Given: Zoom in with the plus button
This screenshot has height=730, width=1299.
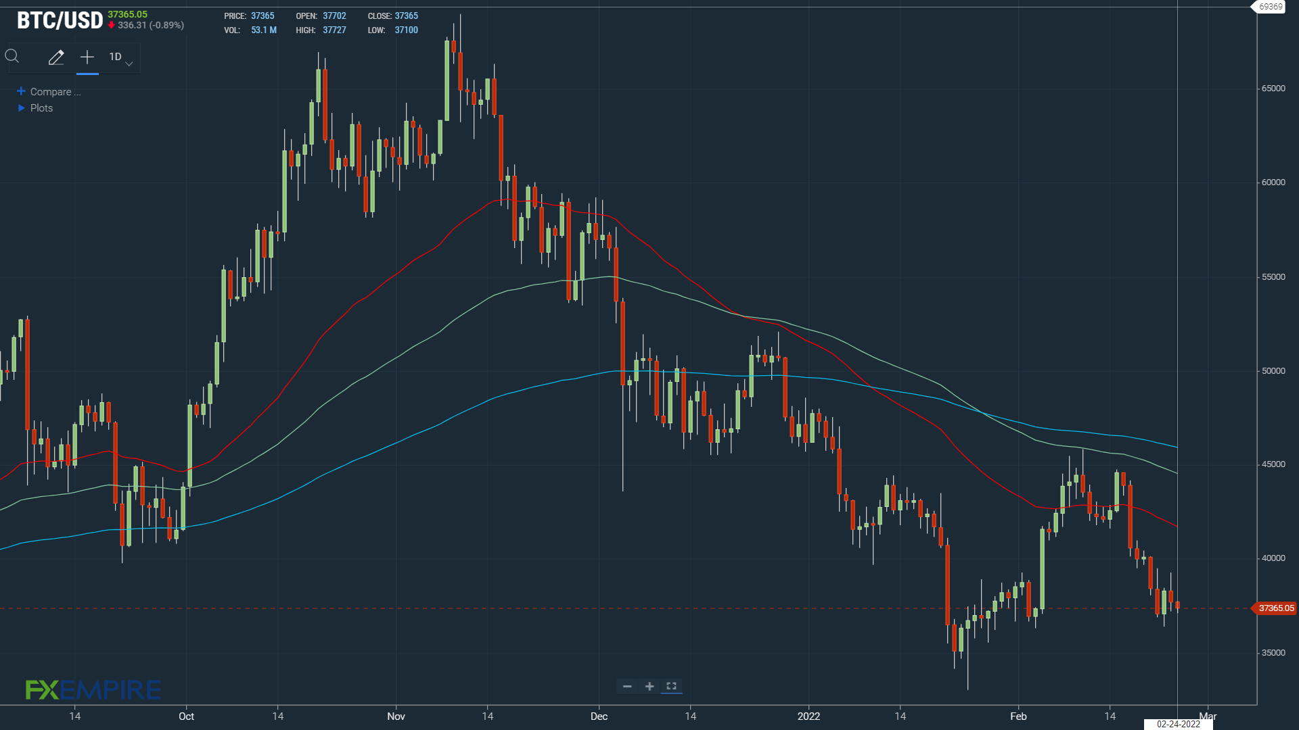Looking at the screenshot, I should point(649,686).
